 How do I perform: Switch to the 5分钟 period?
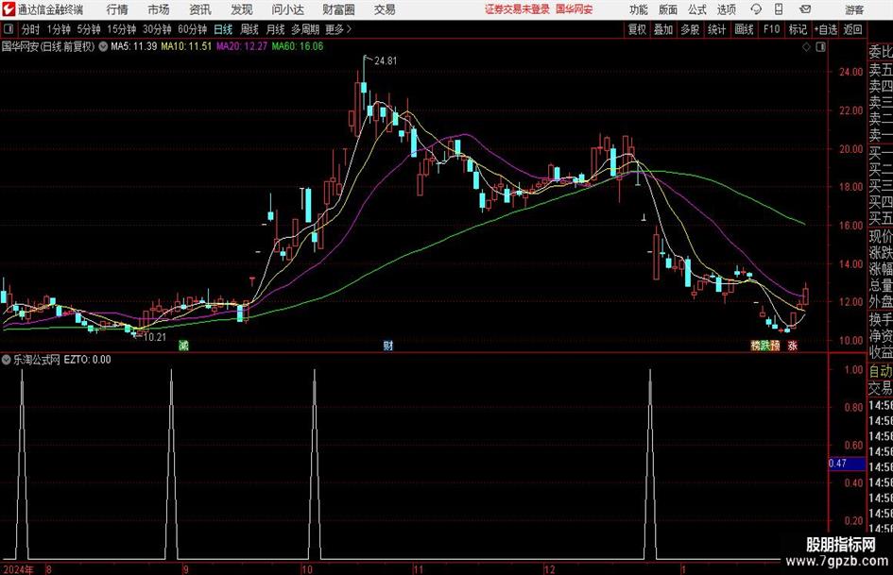tap(89, 29)
